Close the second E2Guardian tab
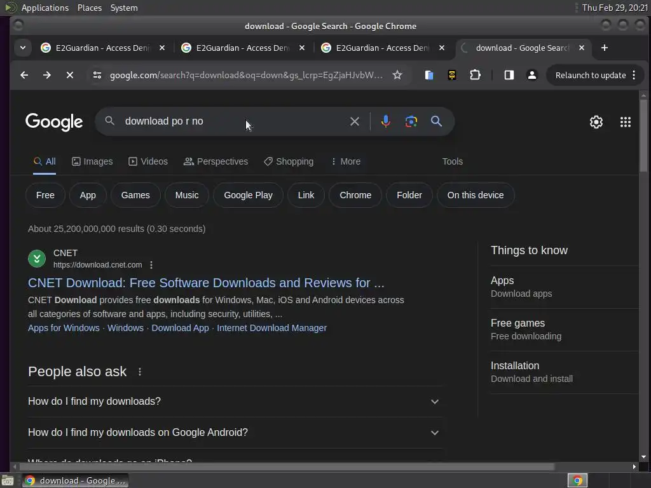651x488 pixels. [x=302, y=48]
